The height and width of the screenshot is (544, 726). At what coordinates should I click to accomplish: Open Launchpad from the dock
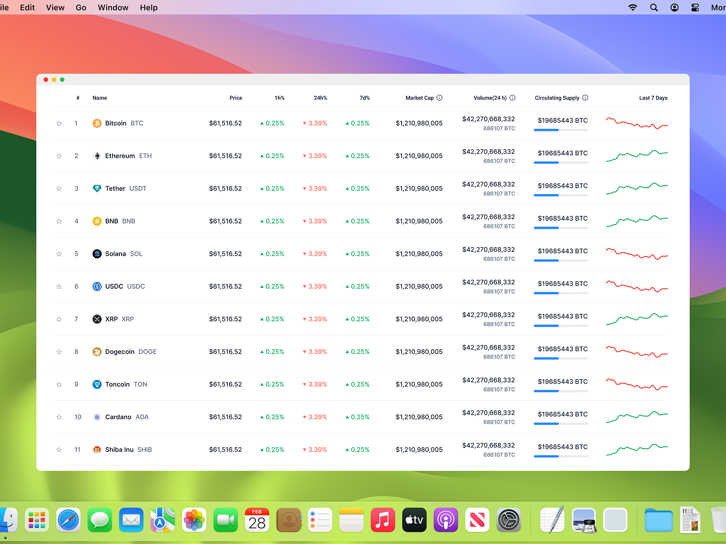pos(37,520)
